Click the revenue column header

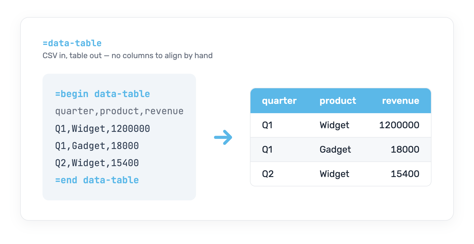[x=401, y=101]
